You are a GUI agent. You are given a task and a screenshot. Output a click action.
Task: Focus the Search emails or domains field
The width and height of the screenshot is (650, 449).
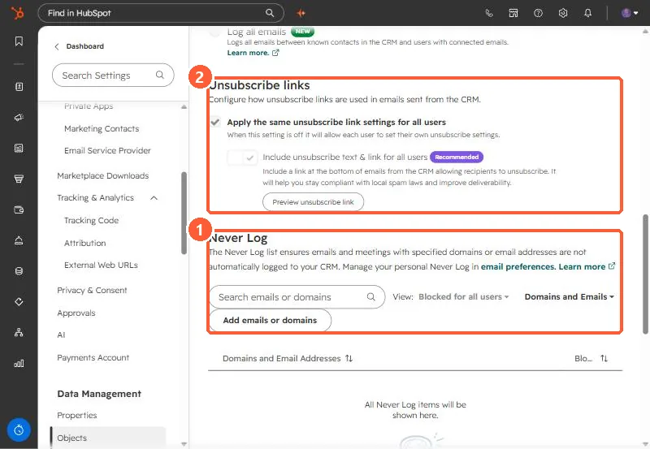click(297, 297)
